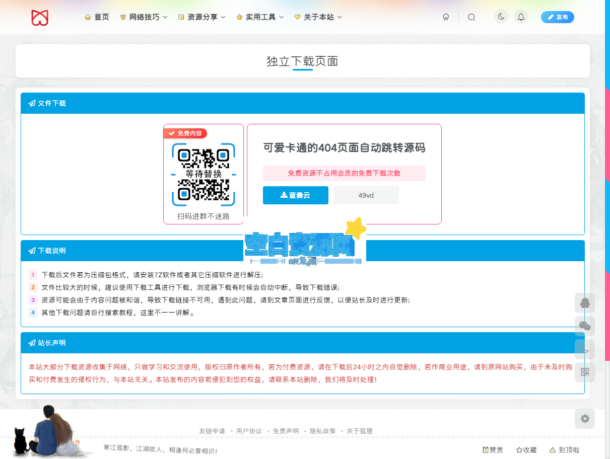Click the settings gear above the footer

pos(585,418)
